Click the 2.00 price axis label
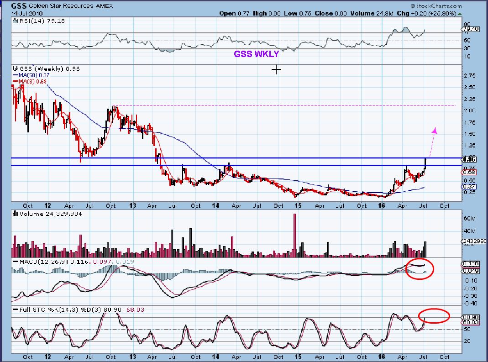 pos(469,110)
